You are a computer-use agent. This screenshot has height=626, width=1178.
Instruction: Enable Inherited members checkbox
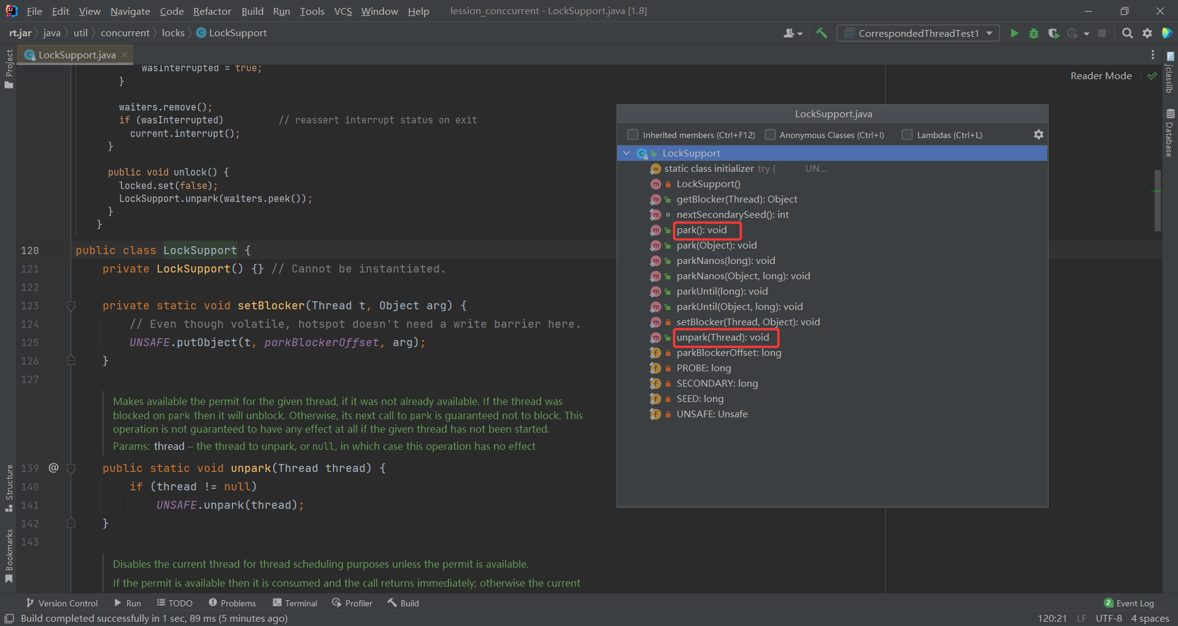[x=633, y=134]
